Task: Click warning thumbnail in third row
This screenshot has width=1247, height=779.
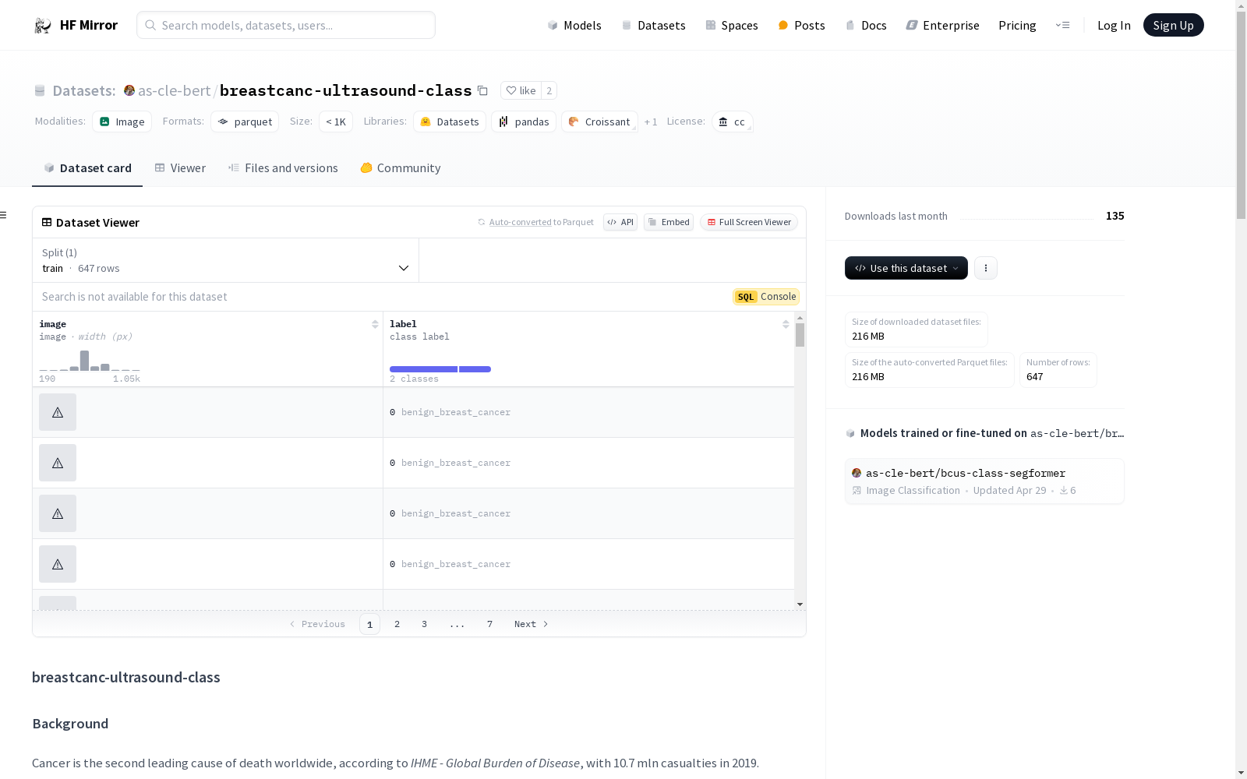Action: coord(58,513)
